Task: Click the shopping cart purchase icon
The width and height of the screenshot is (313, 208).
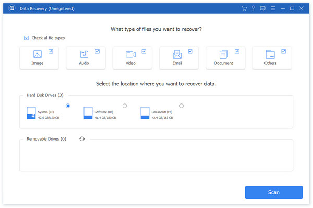Action: pos(244,8)
